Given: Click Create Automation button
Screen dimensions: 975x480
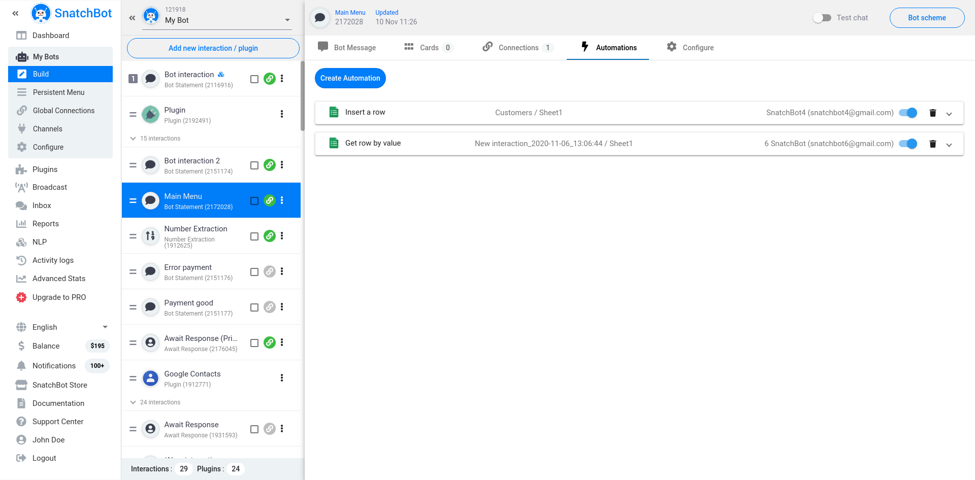Looking at the screenshot, I should click(350, 78).
